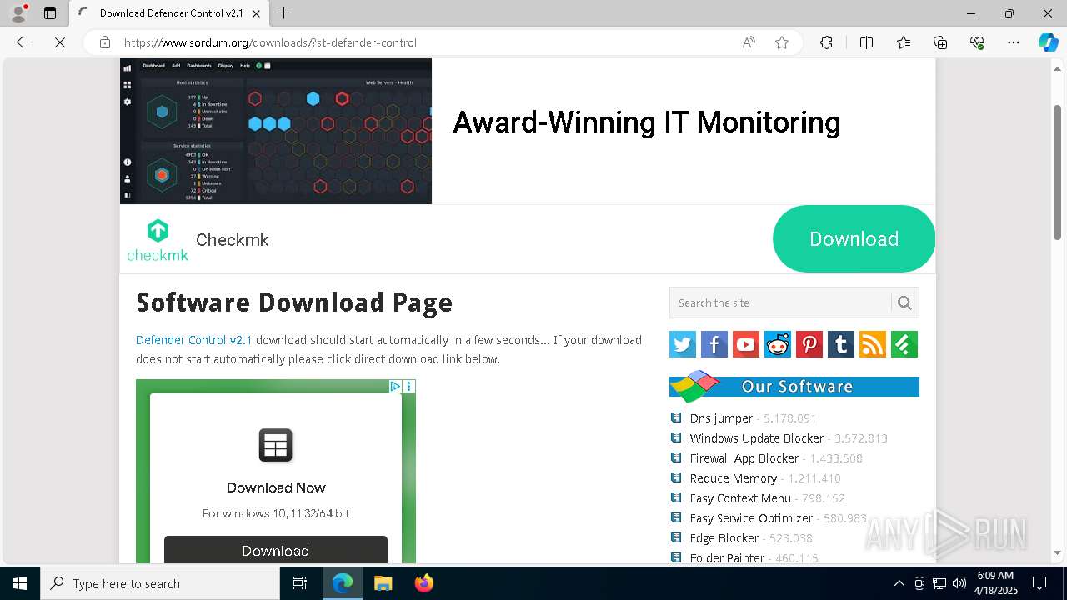
Task: Show hidden system tray icons
Action: [899, 583]
